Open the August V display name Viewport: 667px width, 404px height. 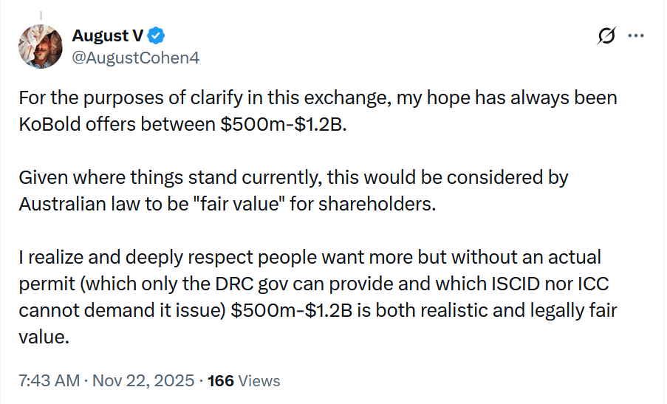[107, 35]
